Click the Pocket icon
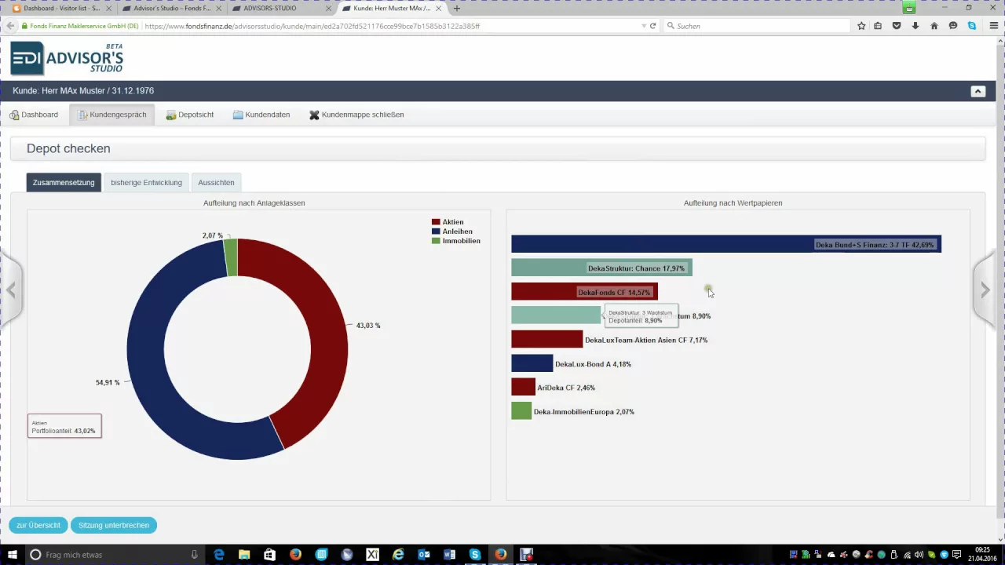 coord(897,26)
